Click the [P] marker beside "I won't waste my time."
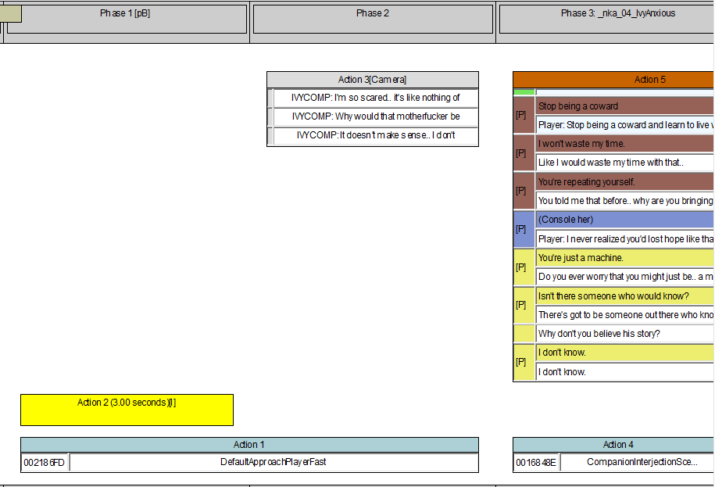 click(x=524, y=153)
